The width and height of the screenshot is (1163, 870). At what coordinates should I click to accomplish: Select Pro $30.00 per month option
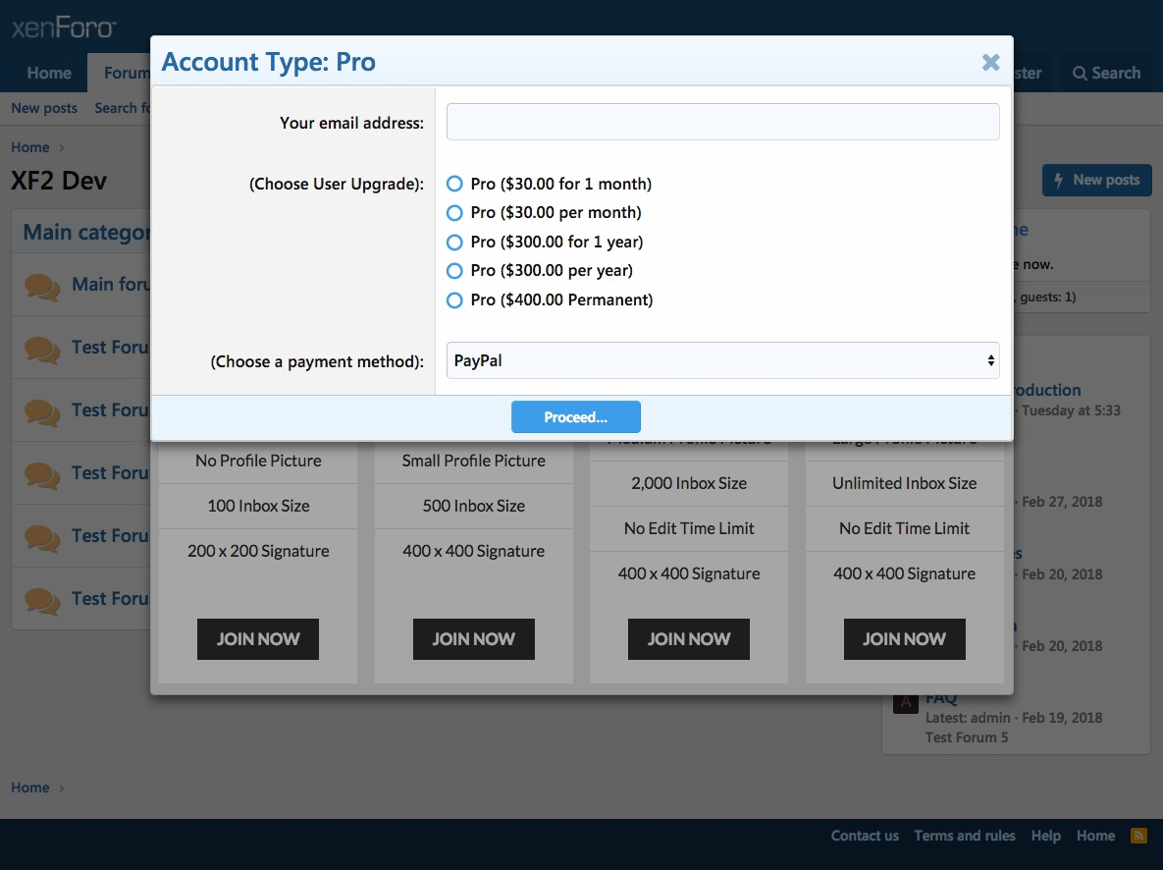pyautogui.click(x=454, y=213)
